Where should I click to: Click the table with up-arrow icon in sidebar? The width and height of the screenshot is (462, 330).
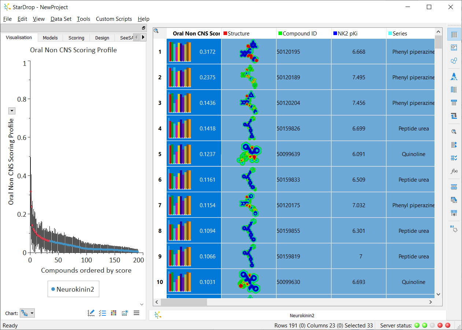click(454, 213)
